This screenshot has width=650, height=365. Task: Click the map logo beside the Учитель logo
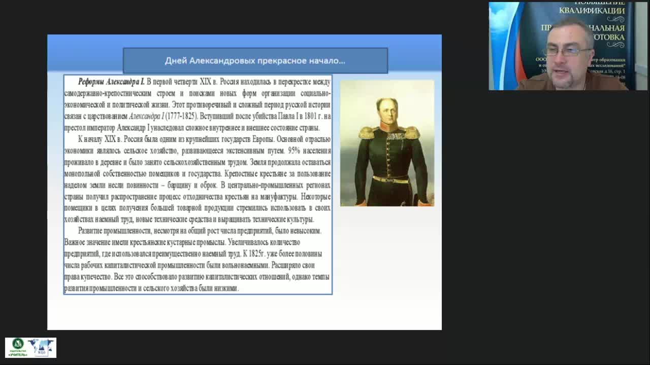(42, 348)
